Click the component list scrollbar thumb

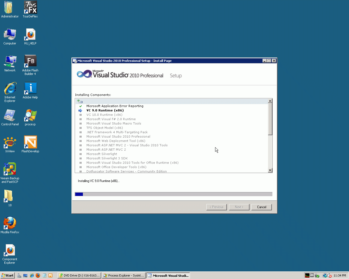[x=270, y=119]
